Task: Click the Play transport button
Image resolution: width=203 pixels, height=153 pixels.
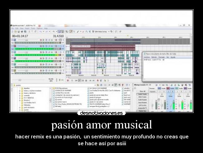Action: [80, 81]
